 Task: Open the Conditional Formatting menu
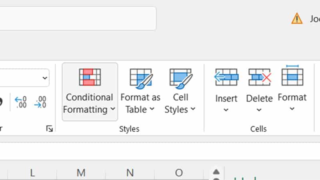tap(90, 92)
